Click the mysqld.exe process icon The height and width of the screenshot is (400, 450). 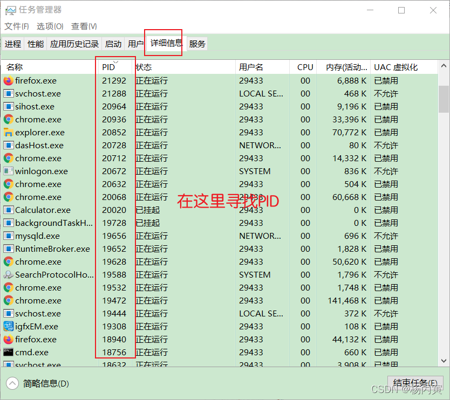(8, 236)
